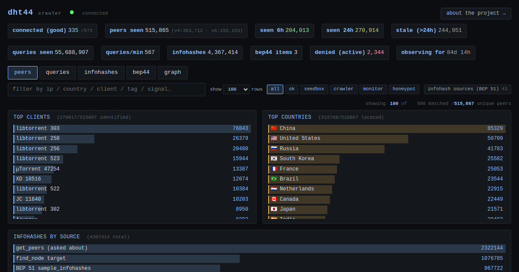Click the Japan flag icon
Screen dimensions: 519x272
(x=274, y=209)
